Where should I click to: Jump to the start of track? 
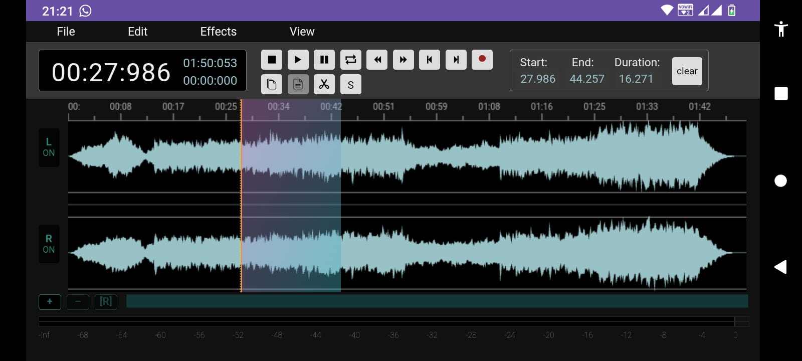[x=430, y=60]
